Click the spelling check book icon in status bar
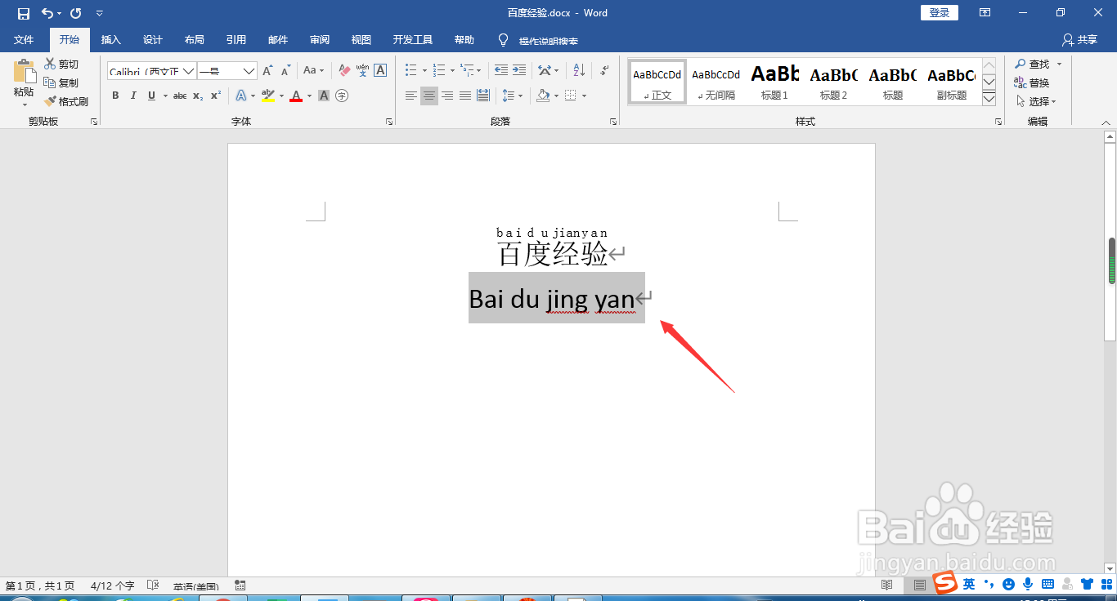 coord(153,585)
